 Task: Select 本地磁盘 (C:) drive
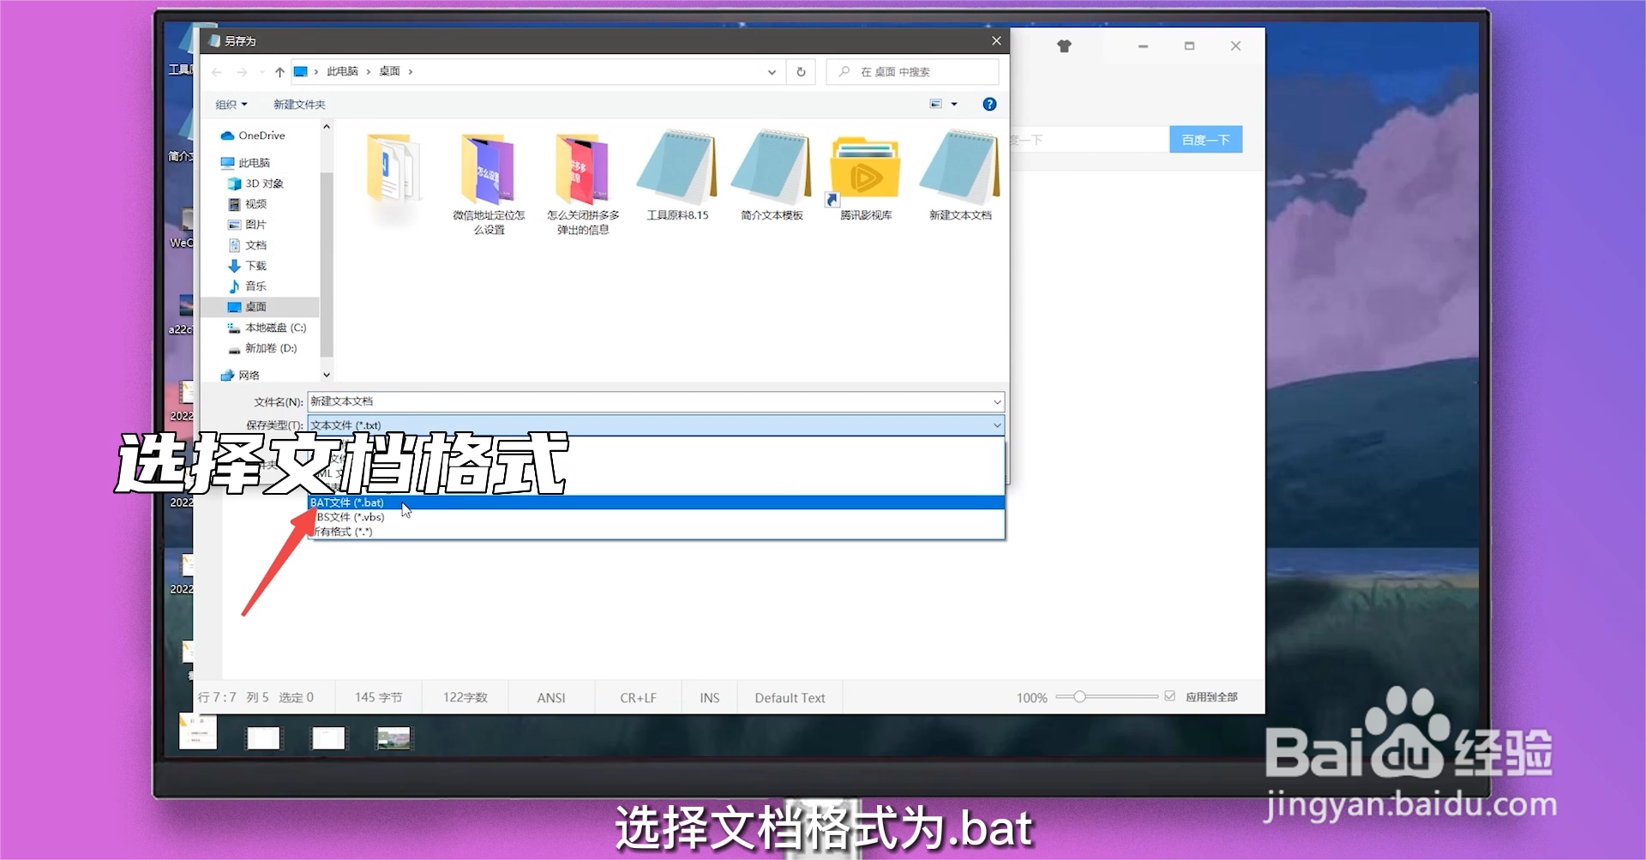coord(274,328)
